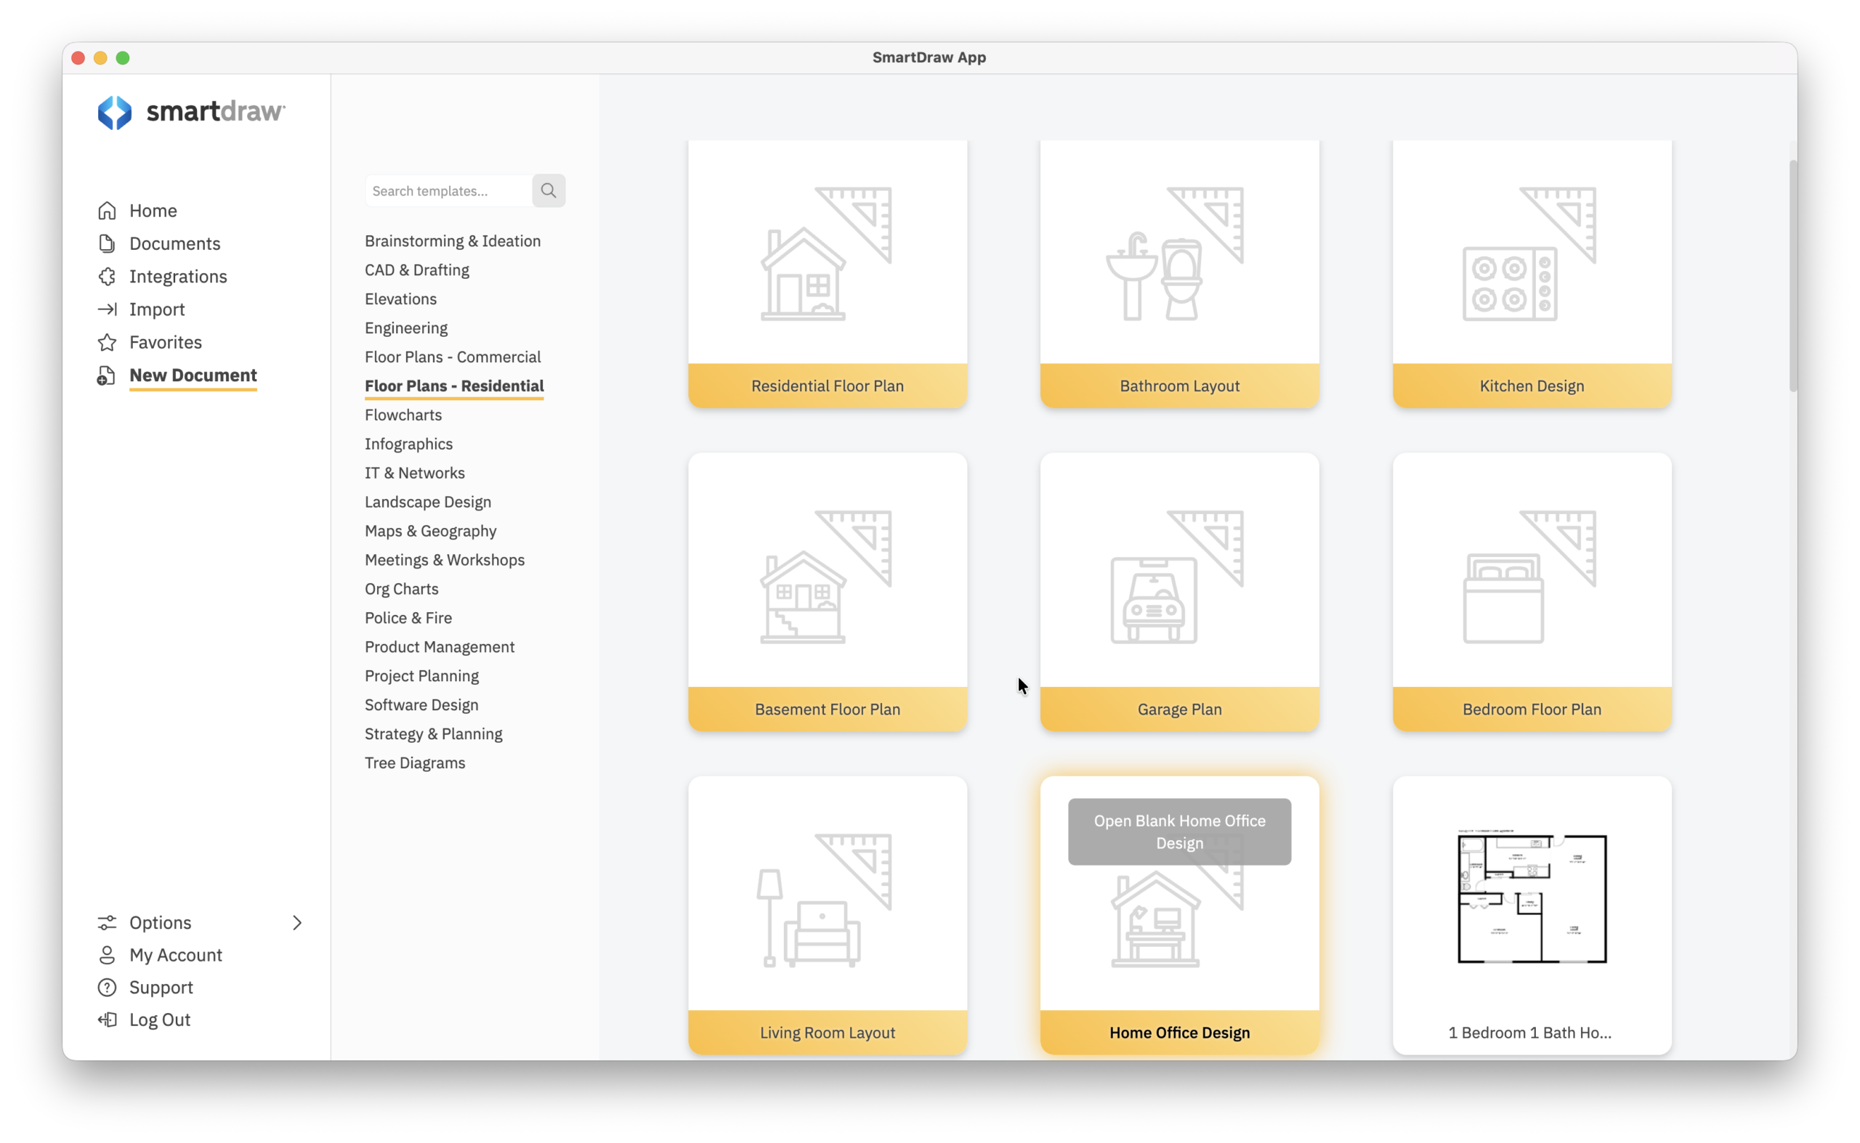Open Documents in the sidebar

tap(174, 243)
